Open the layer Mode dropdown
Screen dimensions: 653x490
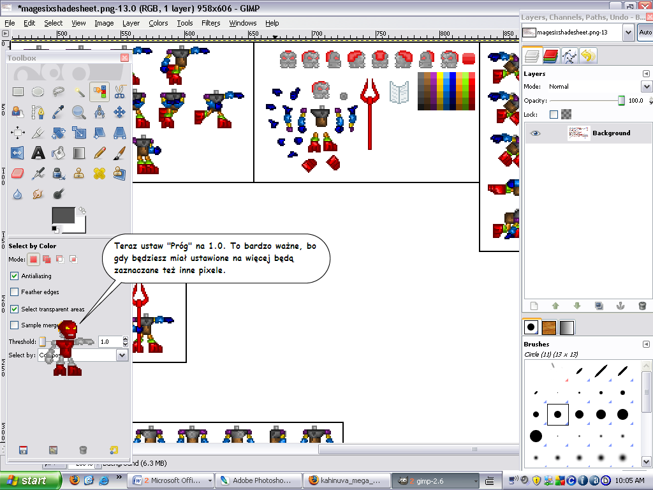(x=647, y=87)
